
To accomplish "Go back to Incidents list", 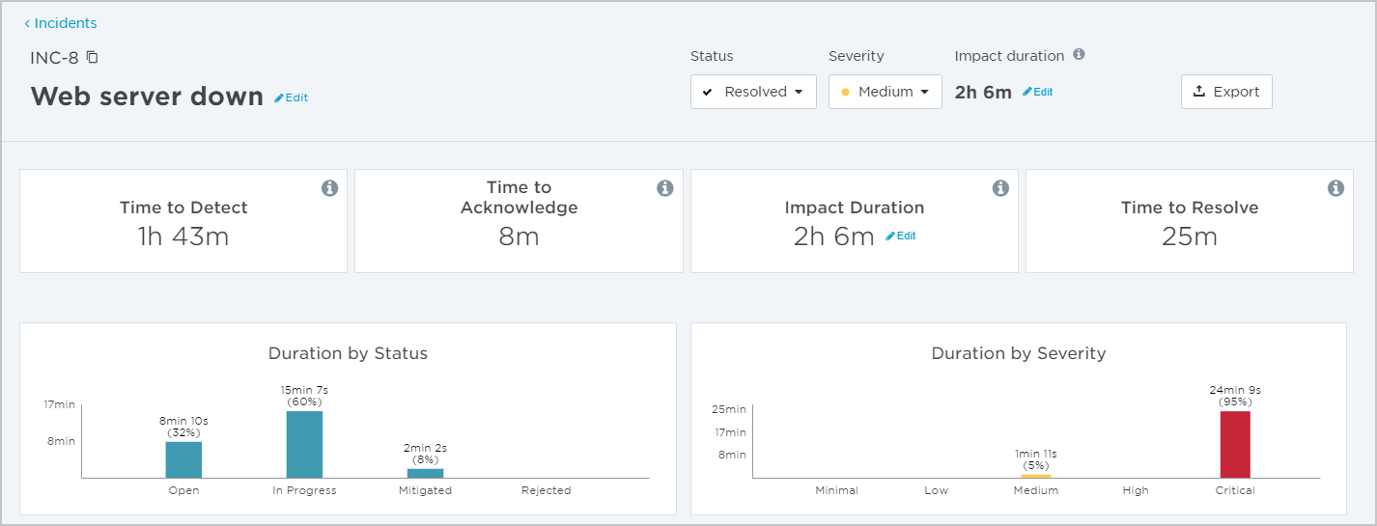I will (x=60, y=23).
